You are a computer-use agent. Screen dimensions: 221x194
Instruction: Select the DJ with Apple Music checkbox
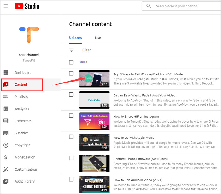[x=71, y=137]
